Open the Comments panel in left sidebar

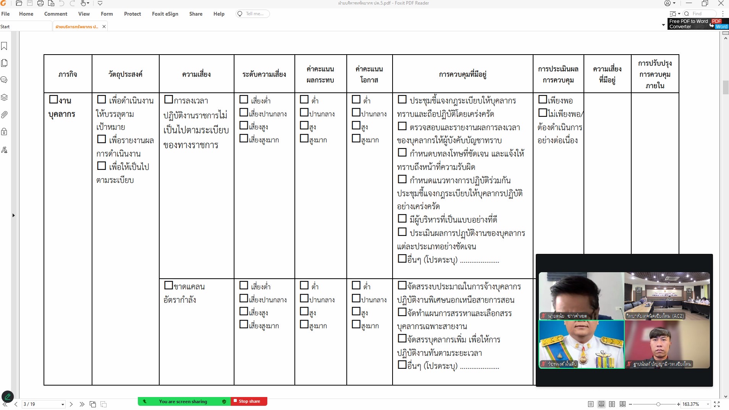[x=4, y=80]
